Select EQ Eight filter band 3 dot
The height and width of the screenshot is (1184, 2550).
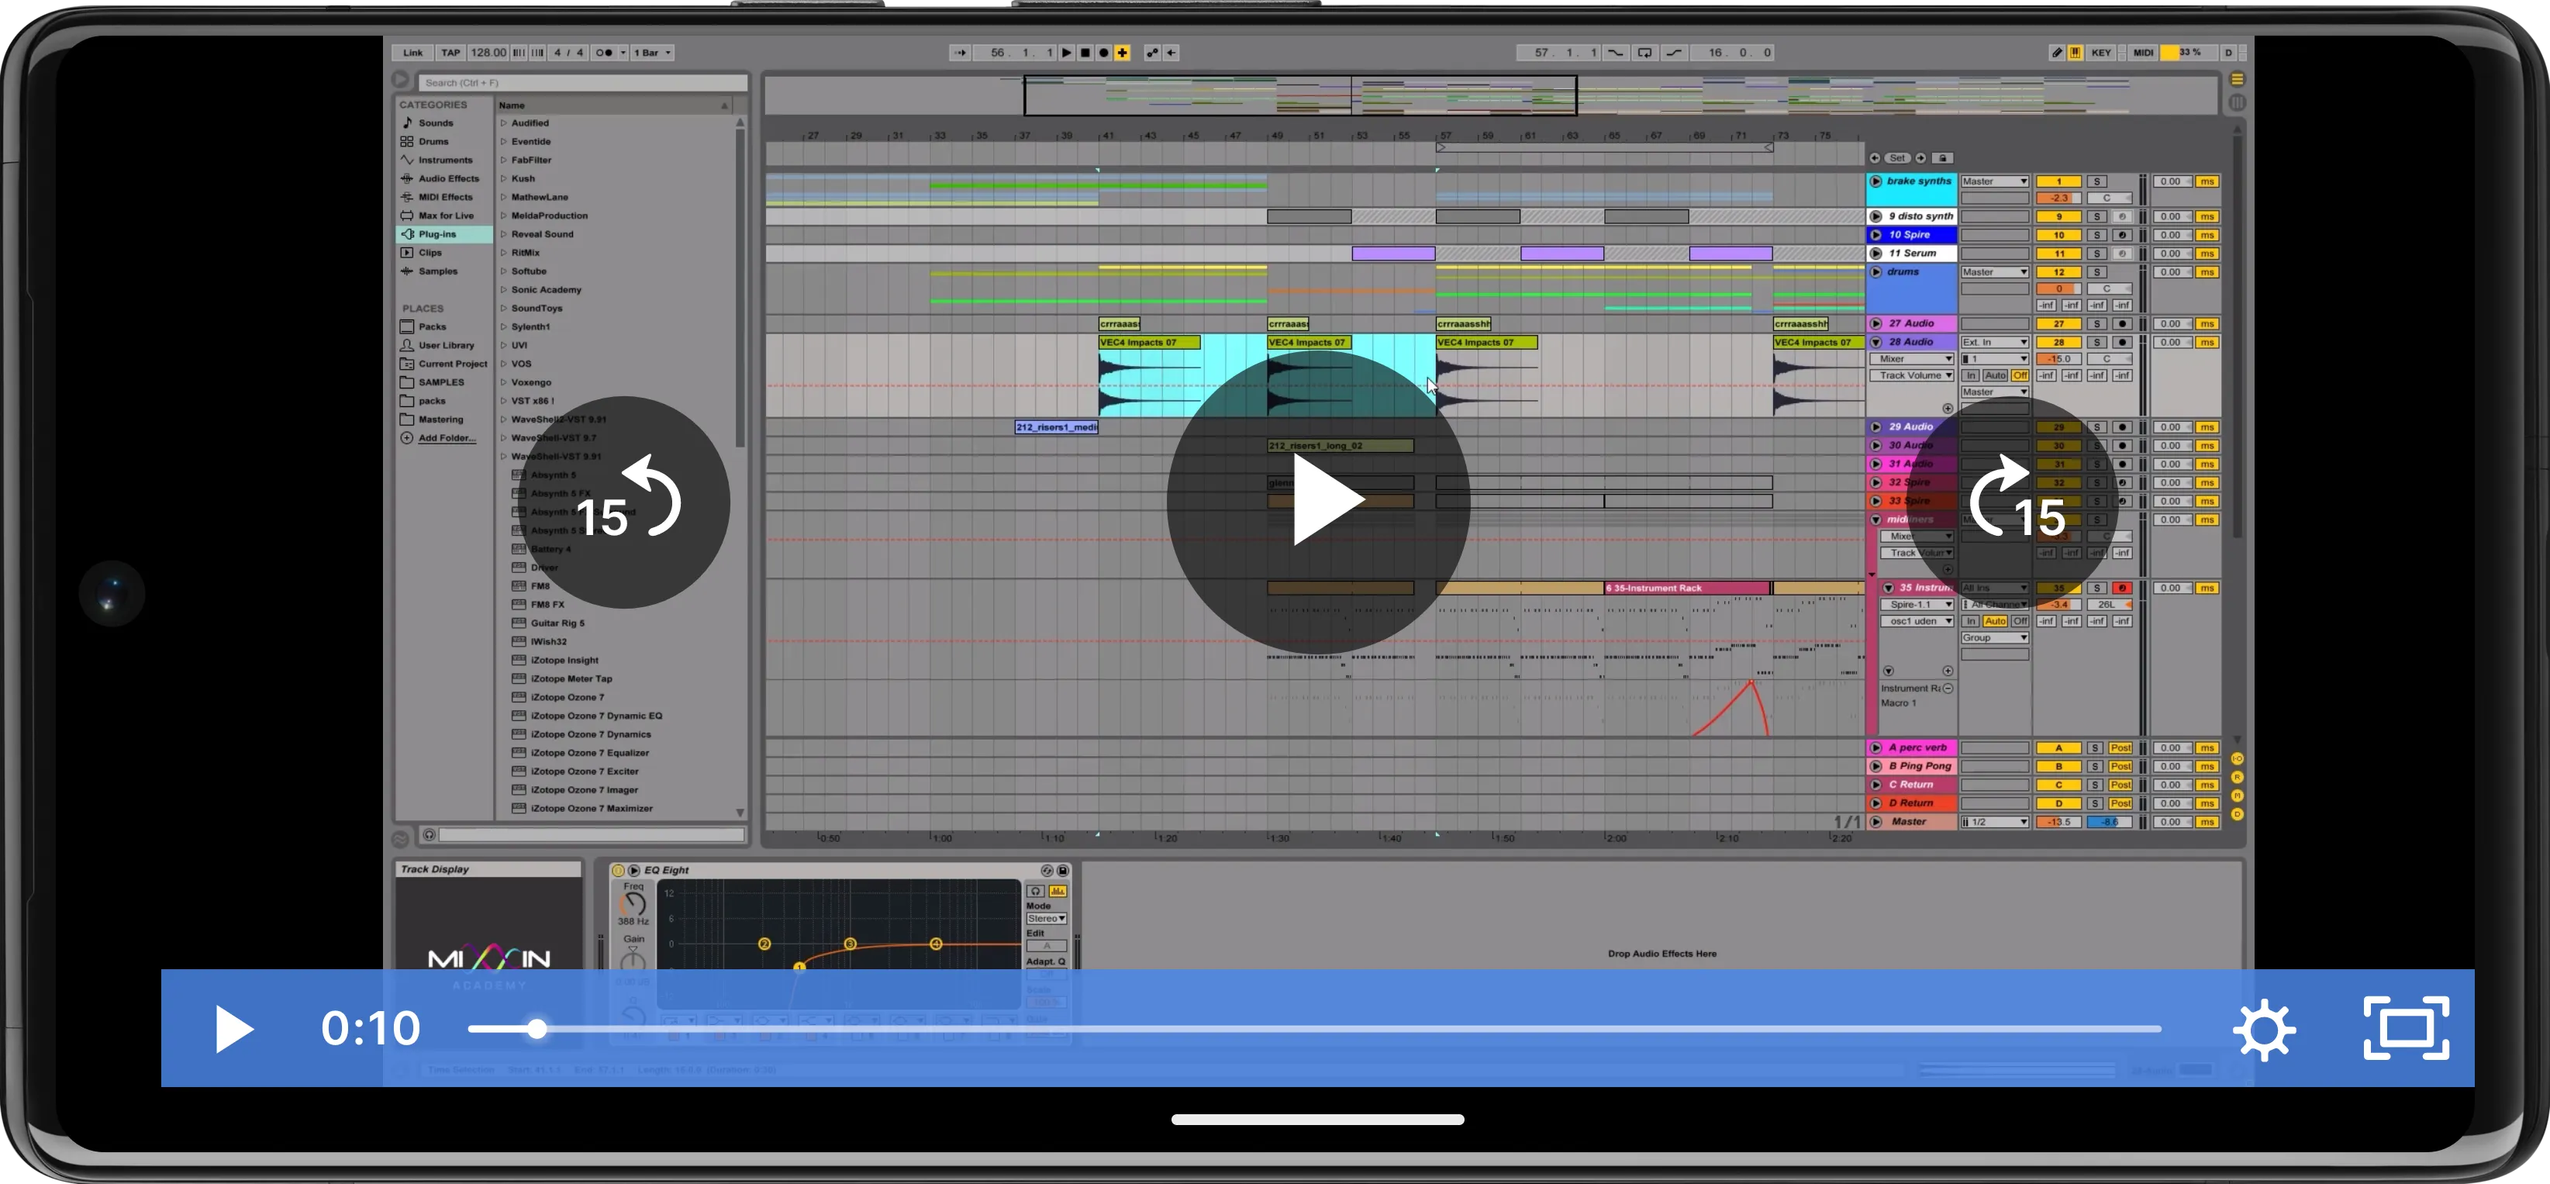point(849,944)
